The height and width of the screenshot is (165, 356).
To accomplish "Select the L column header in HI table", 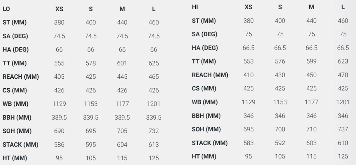I will [x=343, y=7].
